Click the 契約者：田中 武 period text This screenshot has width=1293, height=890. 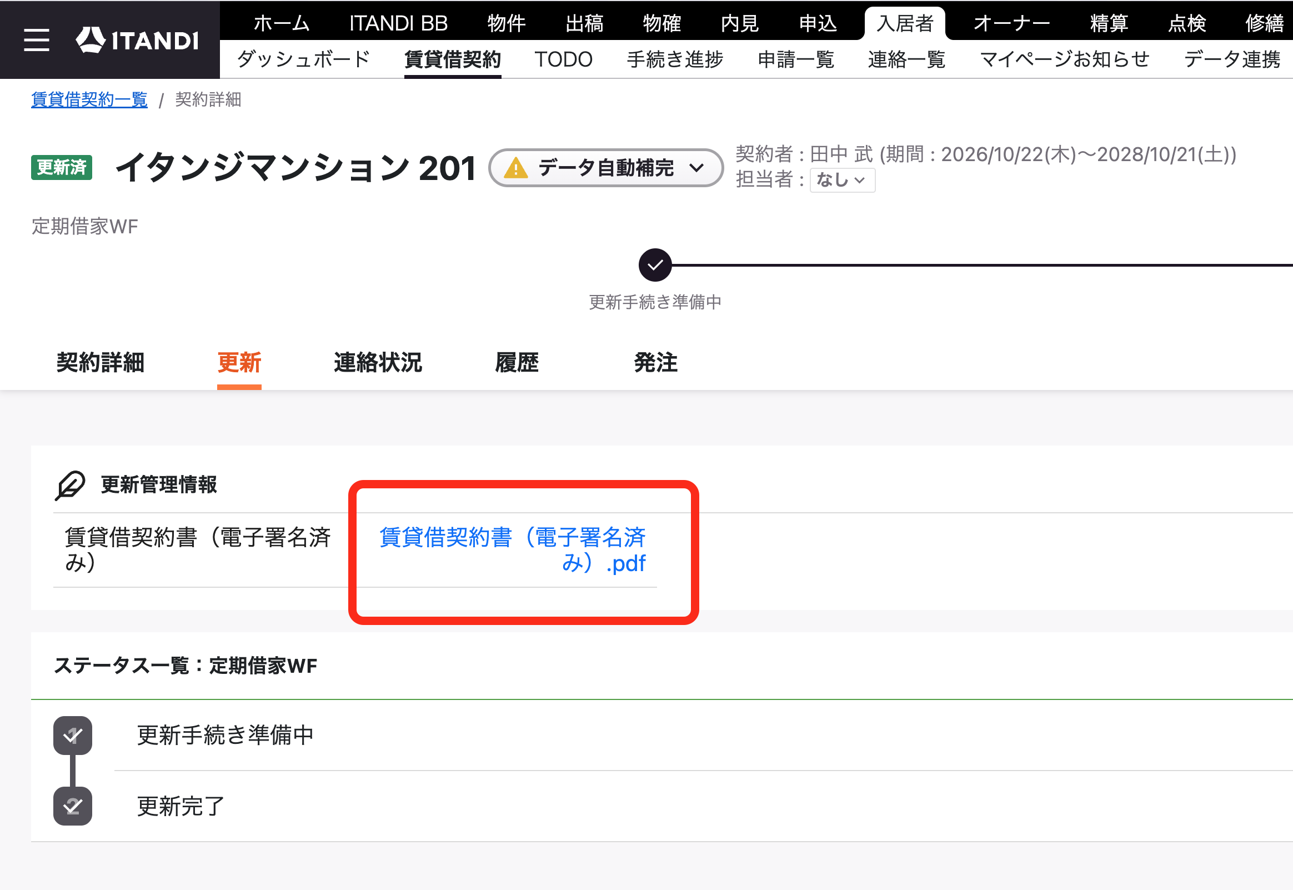(x=985, y=154)
